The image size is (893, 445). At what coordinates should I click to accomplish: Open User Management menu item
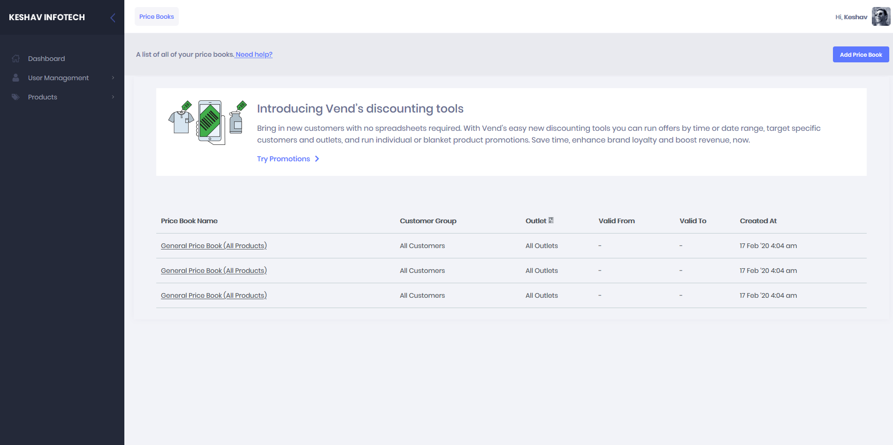[x=58, y=78]
